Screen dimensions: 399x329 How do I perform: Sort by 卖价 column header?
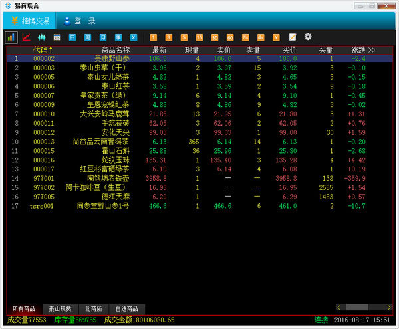click(x=224, y=50)
